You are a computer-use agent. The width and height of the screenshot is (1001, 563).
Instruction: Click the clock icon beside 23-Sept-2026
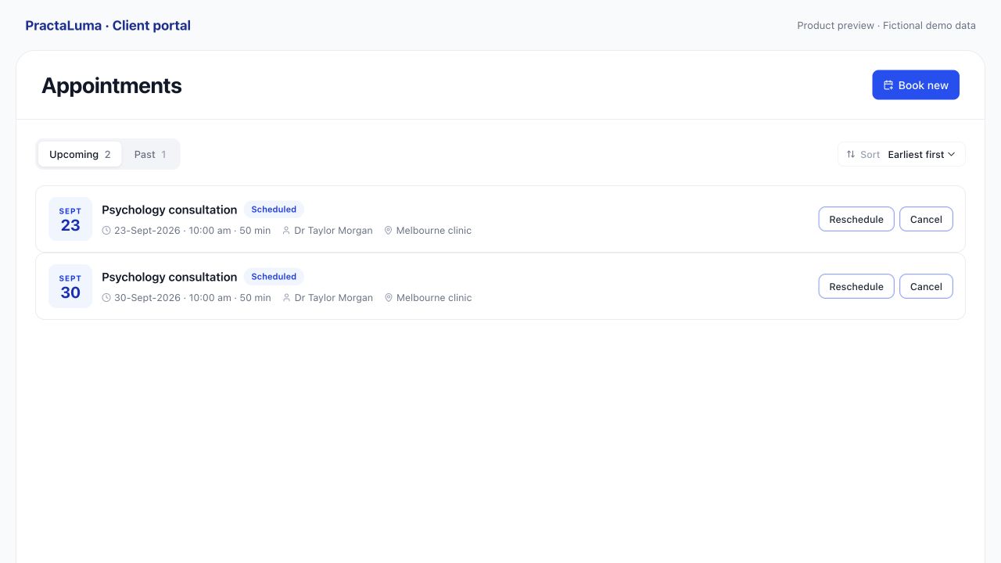click(x=106, y=231)
